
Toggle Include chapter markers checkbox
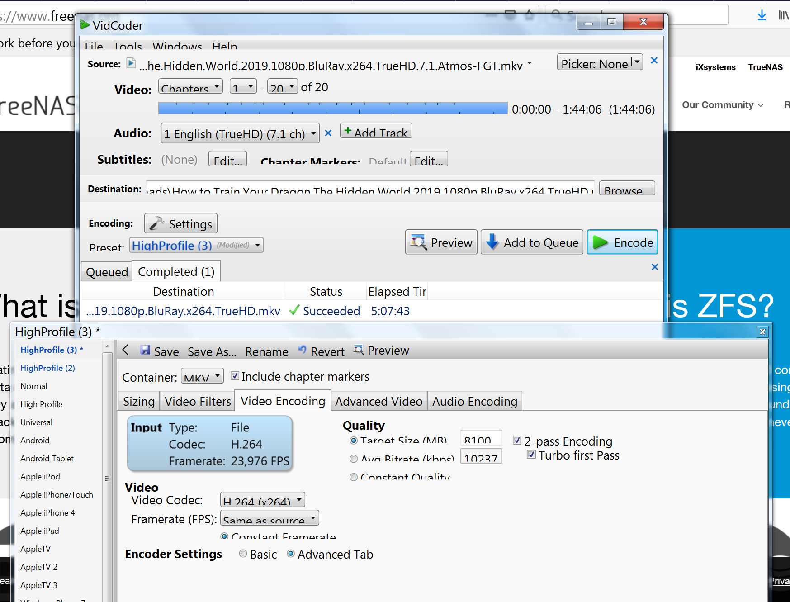click(x=235, y=376)
